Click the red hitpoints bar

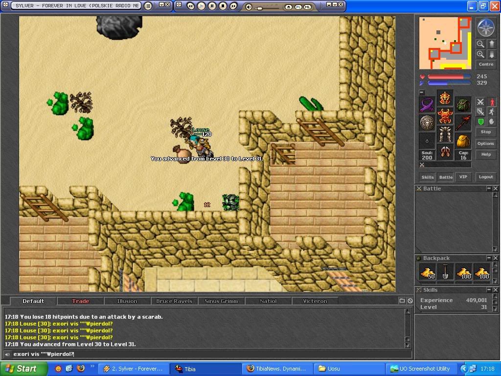(x=449, y=77)
